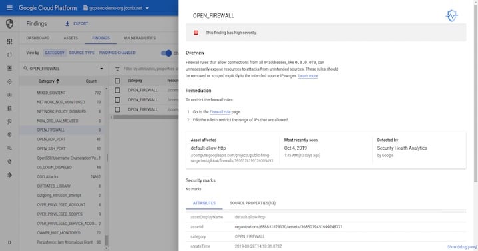Tick the select-all checkbox in the table header

(x=117, y=81)
